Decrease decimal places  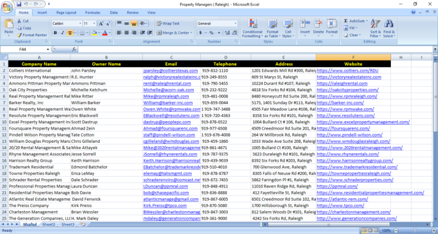pyautogui.click(x=234, y=33)
